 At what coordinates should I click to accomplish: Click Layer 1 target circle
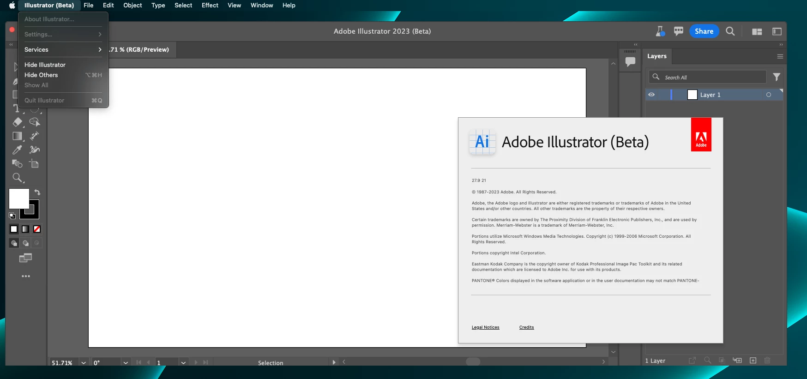tap(769, 95)
